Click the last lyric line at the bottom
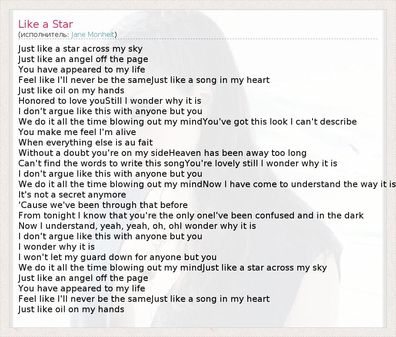396x337 pixels. click(71, 309)
